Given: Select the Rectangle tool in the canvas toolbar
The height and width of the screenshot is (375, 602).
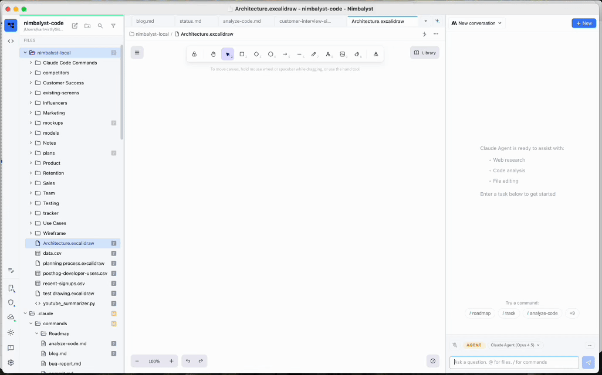Looking at the screenshot, I should click(242, 53).
